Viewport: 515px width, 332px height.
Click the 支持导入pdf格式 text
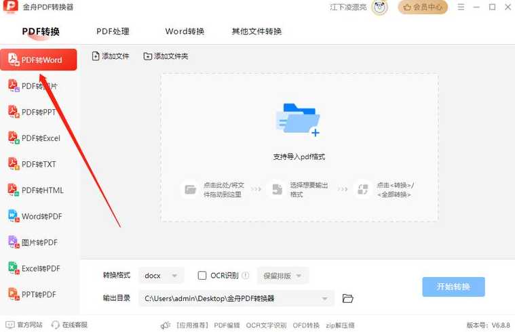pos(299,157)
